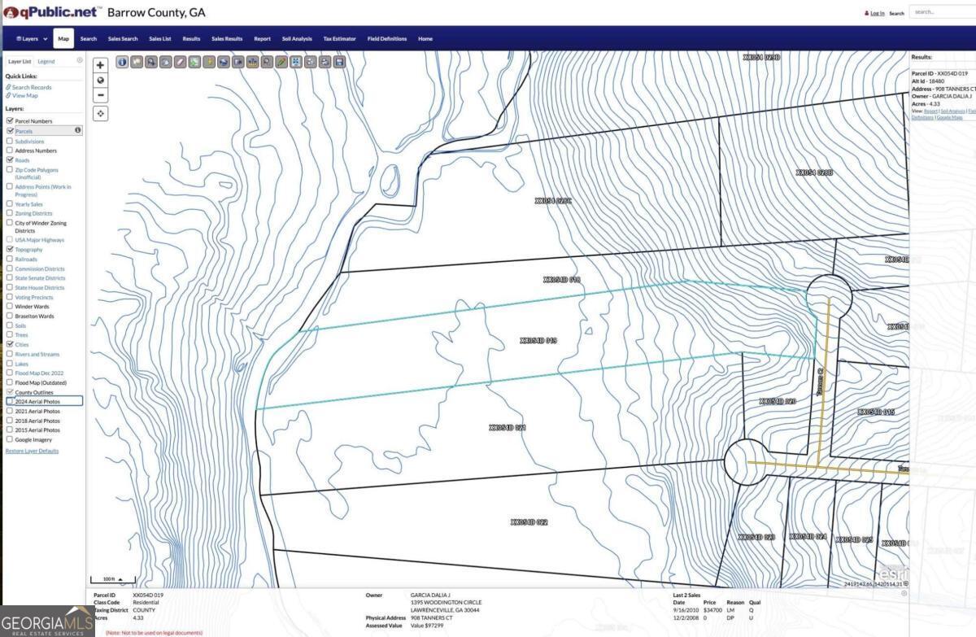976x637 pixels.
Task: Click the globe default-extent button
Action: [101, 80]
